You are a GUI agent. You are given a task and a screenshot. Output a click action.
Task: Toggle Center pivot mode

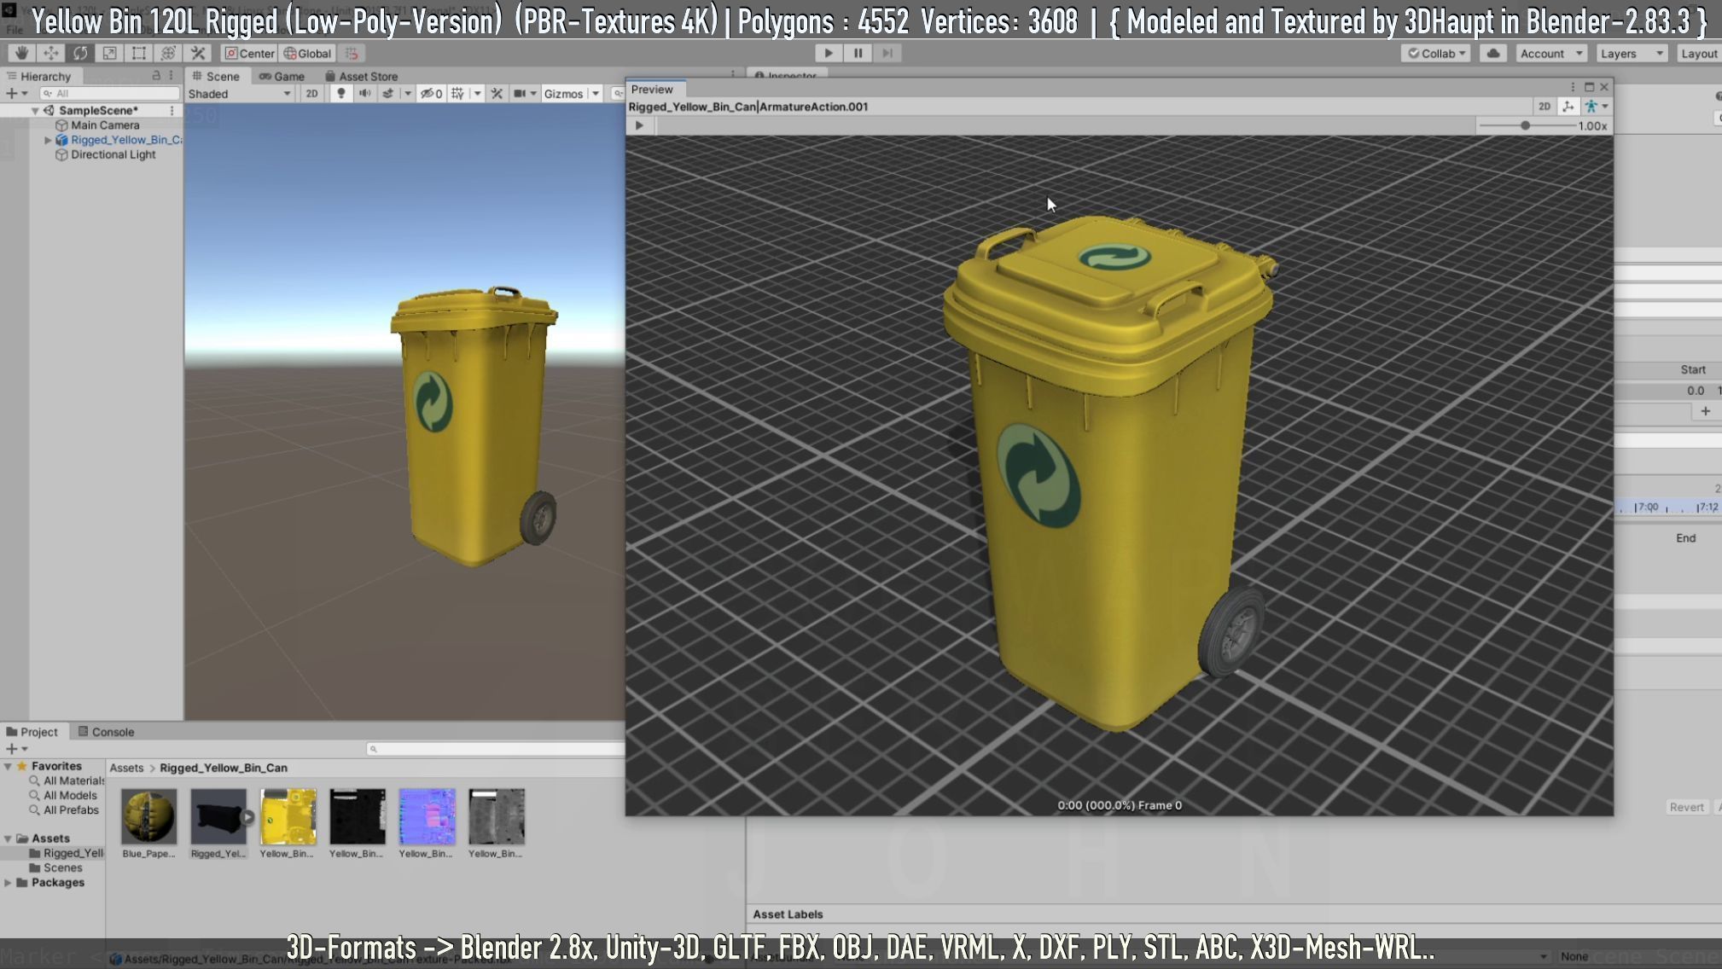[249, 53]
